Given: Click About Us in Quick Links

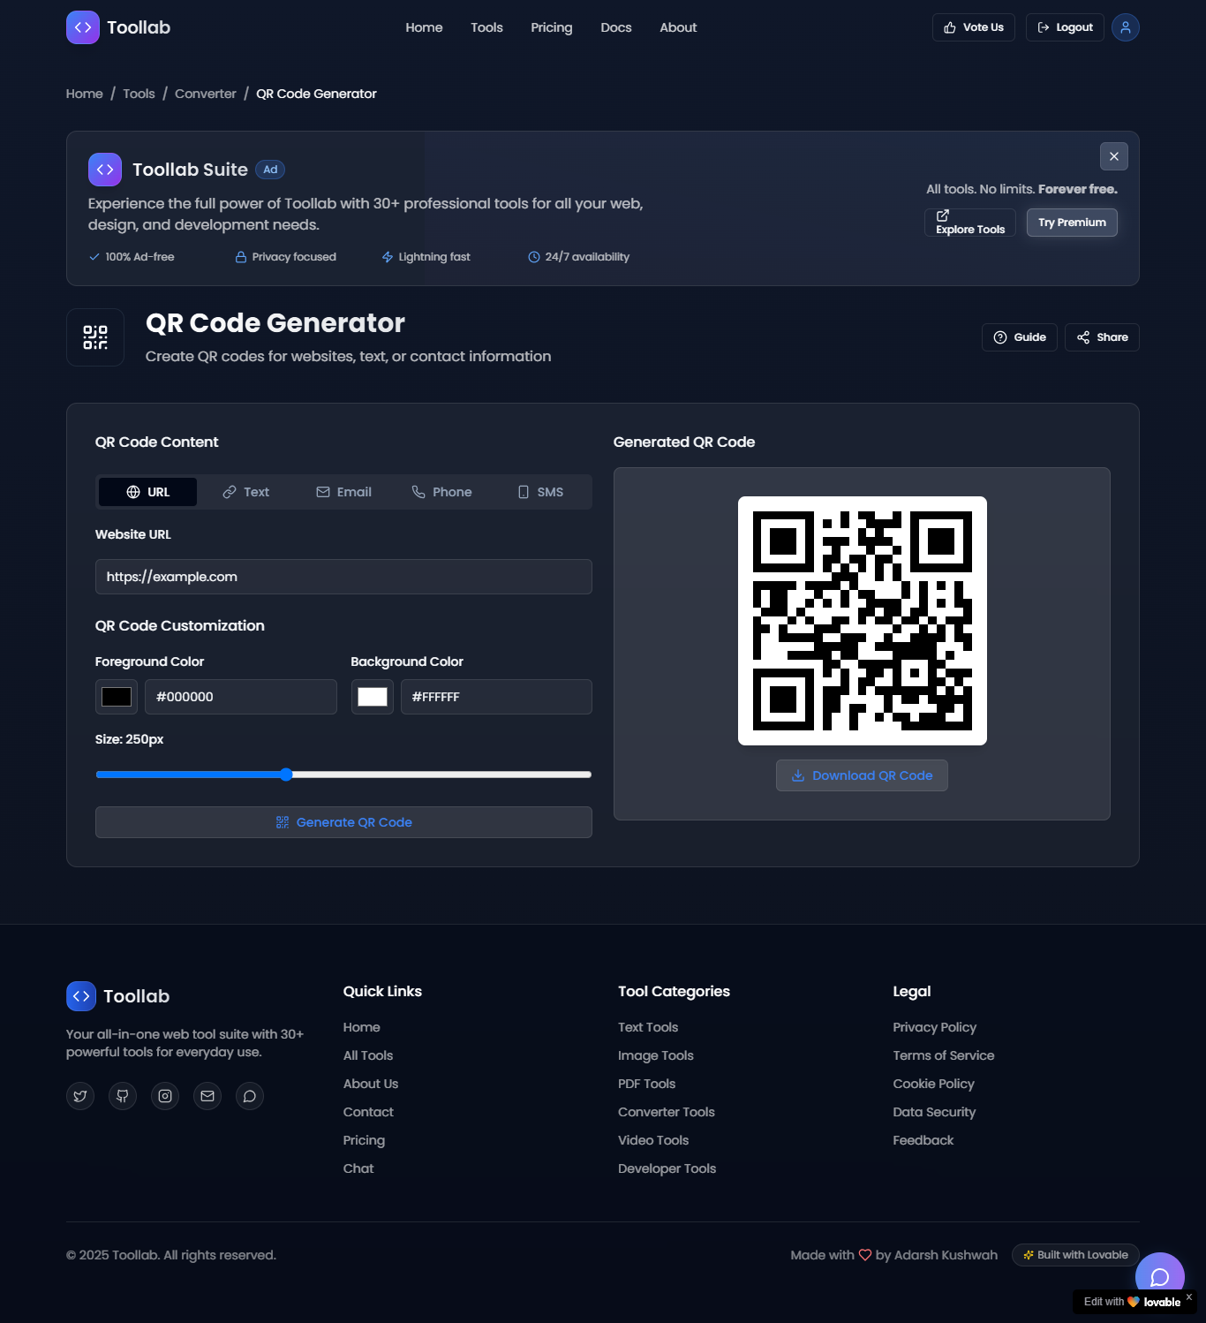Looking at the screenshot, I should (371, 1084).
